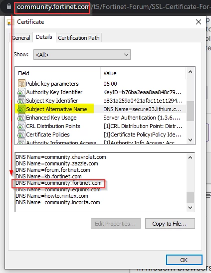Click the Value column header
The image size is (211, 273).
pyautogui.click(x=110, y=73)
